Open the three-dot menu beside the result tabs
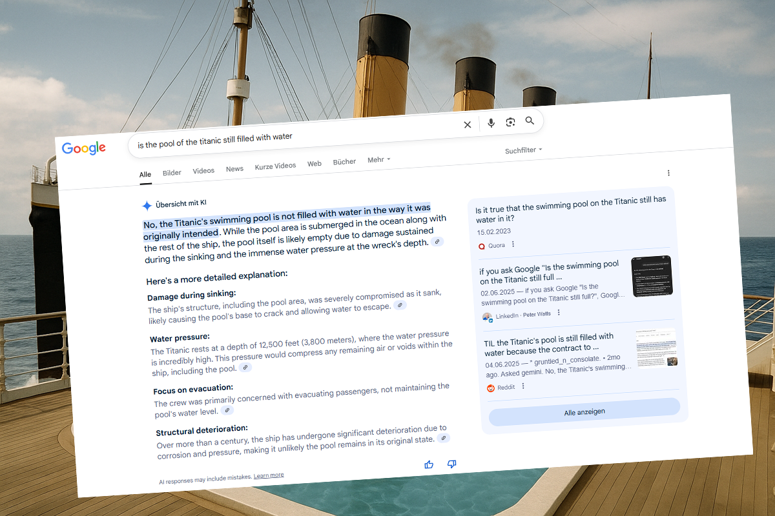The height and width of the screenshot is (516, 775). 668,173
